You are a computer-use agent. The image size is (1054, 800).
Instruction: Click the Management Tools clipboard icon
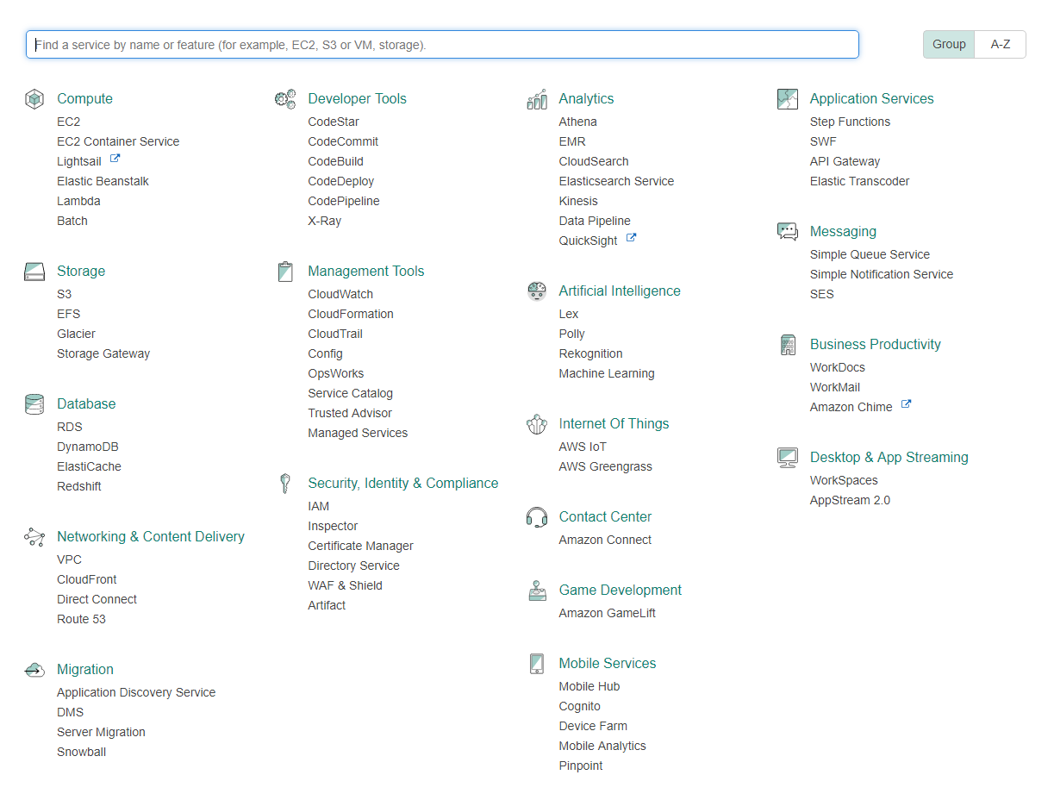[x=285, y=272]
